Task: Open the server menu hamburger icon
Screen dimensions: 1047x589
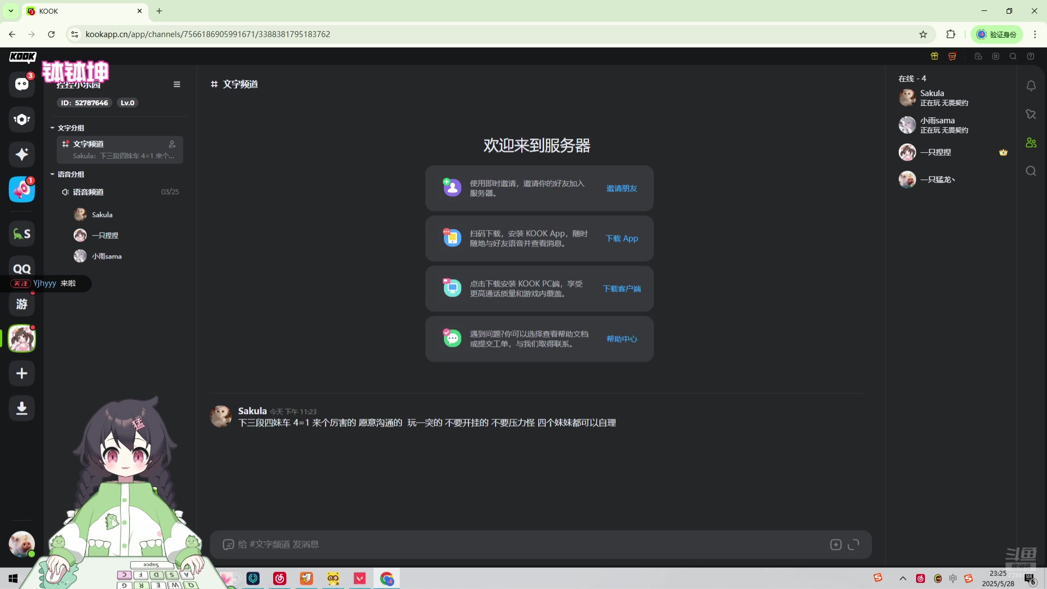Action: coord(177,84)
